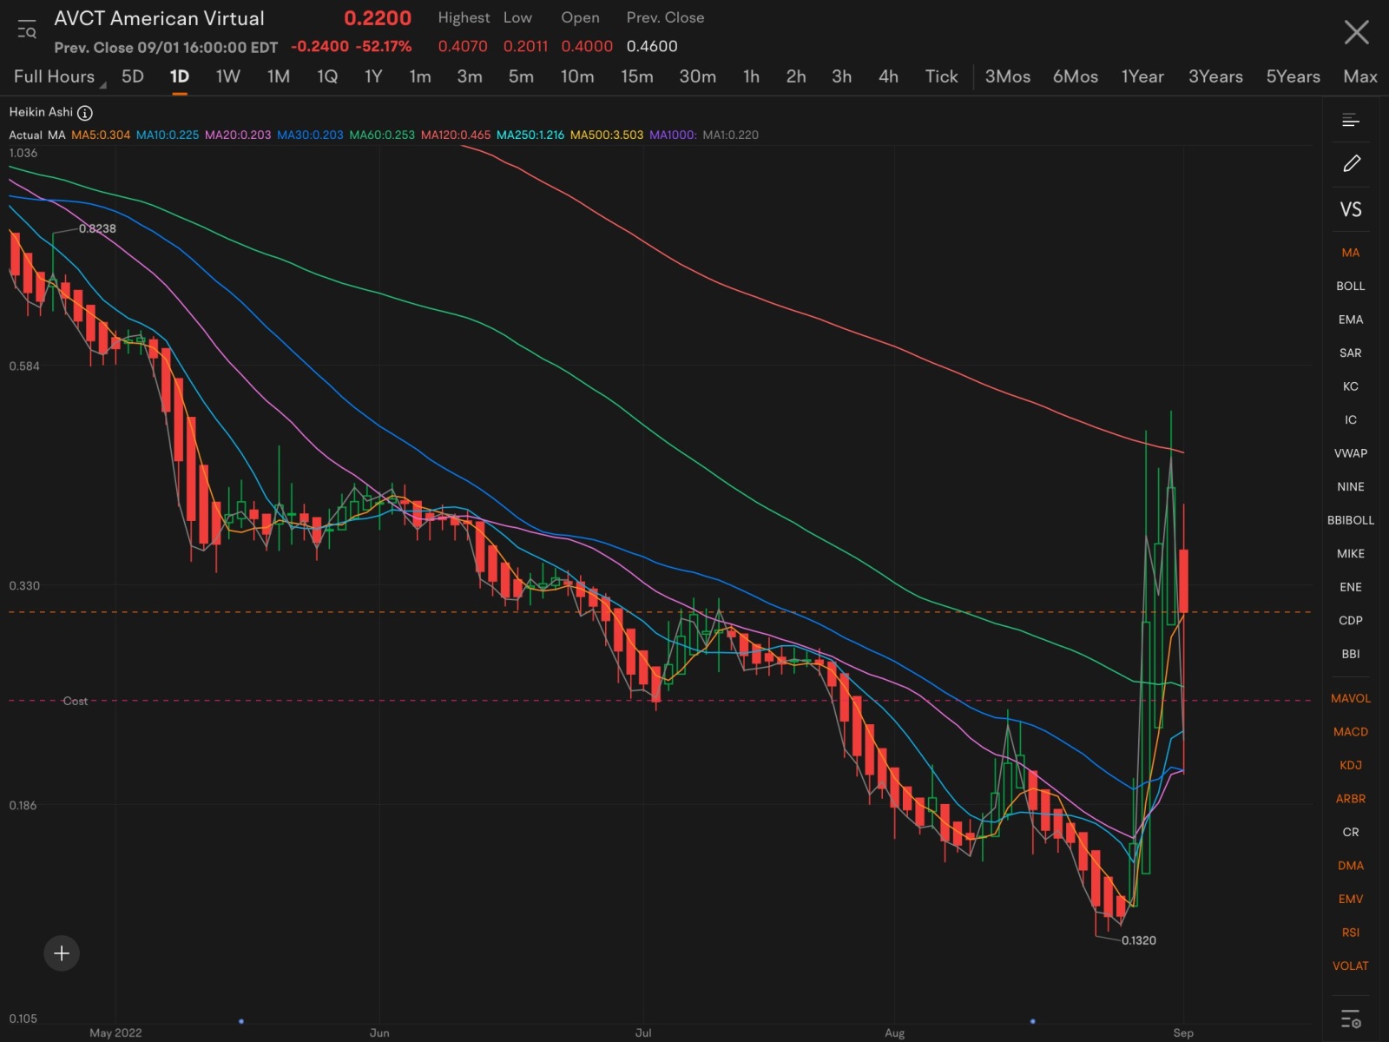Set range to 5Years
Screen dimensions: 1389x1042
[x=1293, y=76]
